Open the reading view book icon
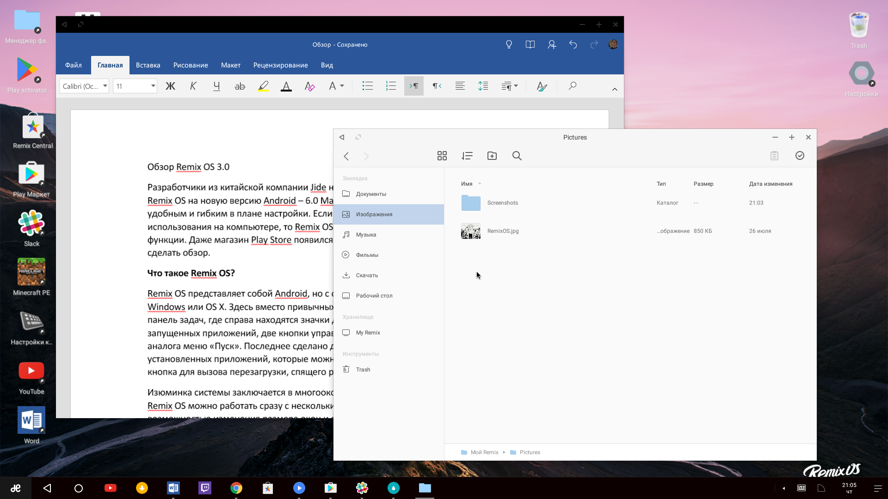The image size is (888, 499). coord(530,44)
